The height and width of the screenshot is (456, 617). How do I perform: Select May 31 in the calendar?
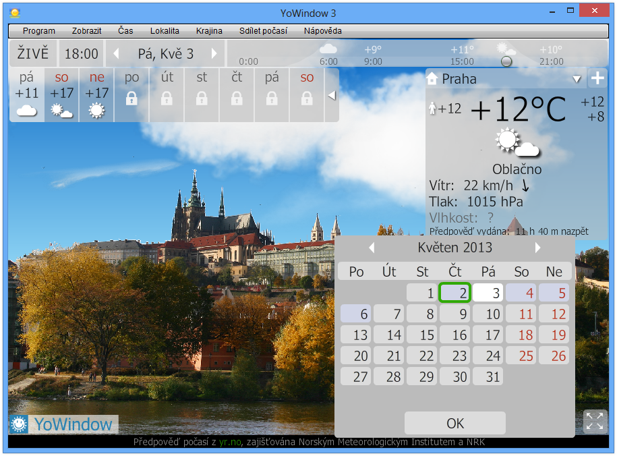point(488,376)
